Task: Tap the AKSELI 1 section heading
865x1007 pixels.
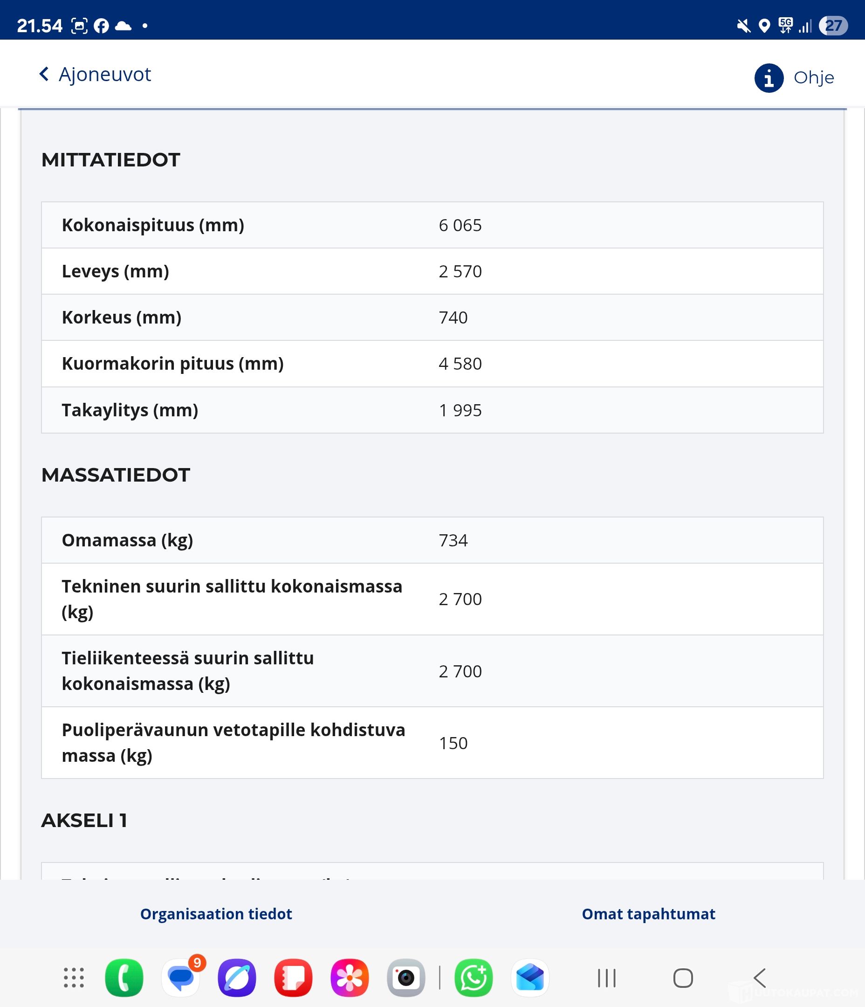Action: tap(84, 821)
